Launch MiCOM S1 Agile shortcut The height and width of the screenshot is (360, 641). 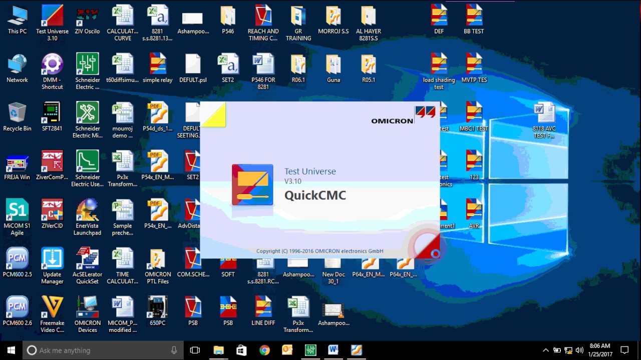click(x=17, y=217)
